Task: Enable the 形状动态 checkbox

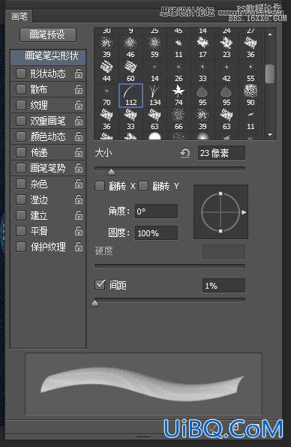Action: 21,73
